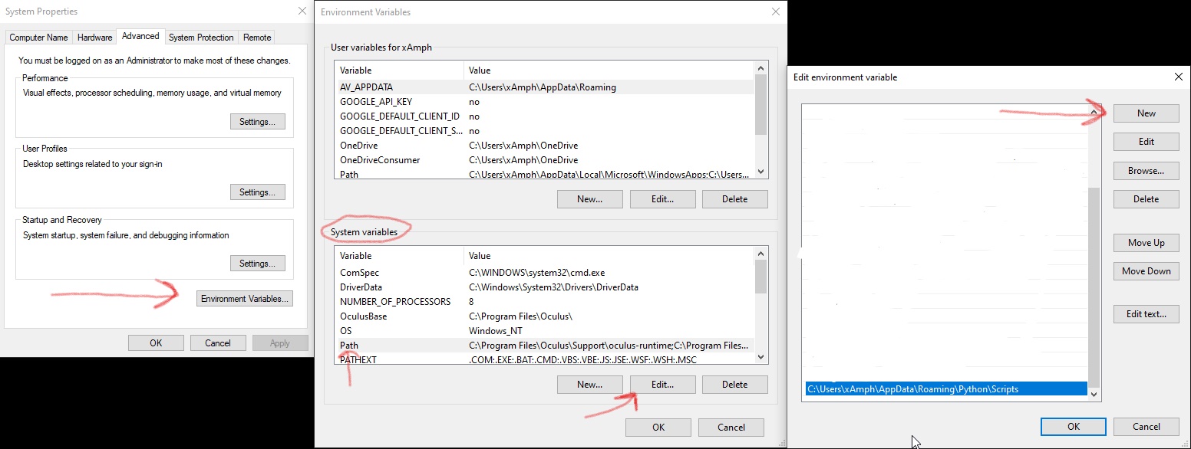Close the Edit environment variable dialog

[1179, 77]
